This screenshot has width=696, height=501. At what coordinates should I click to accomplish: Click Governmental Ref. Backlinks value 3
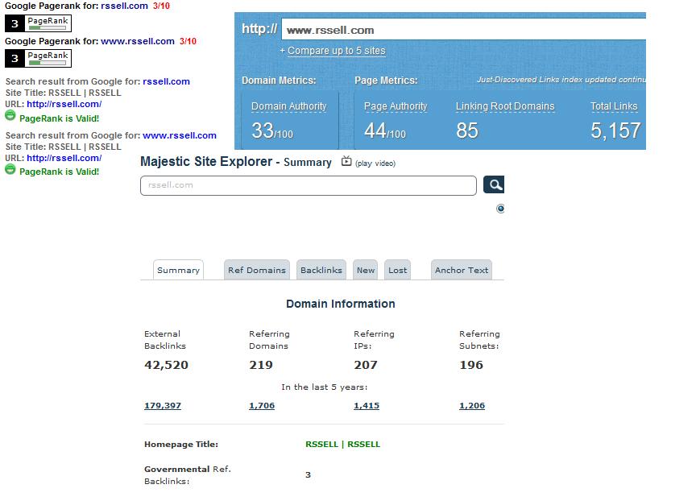click(308, 474)
